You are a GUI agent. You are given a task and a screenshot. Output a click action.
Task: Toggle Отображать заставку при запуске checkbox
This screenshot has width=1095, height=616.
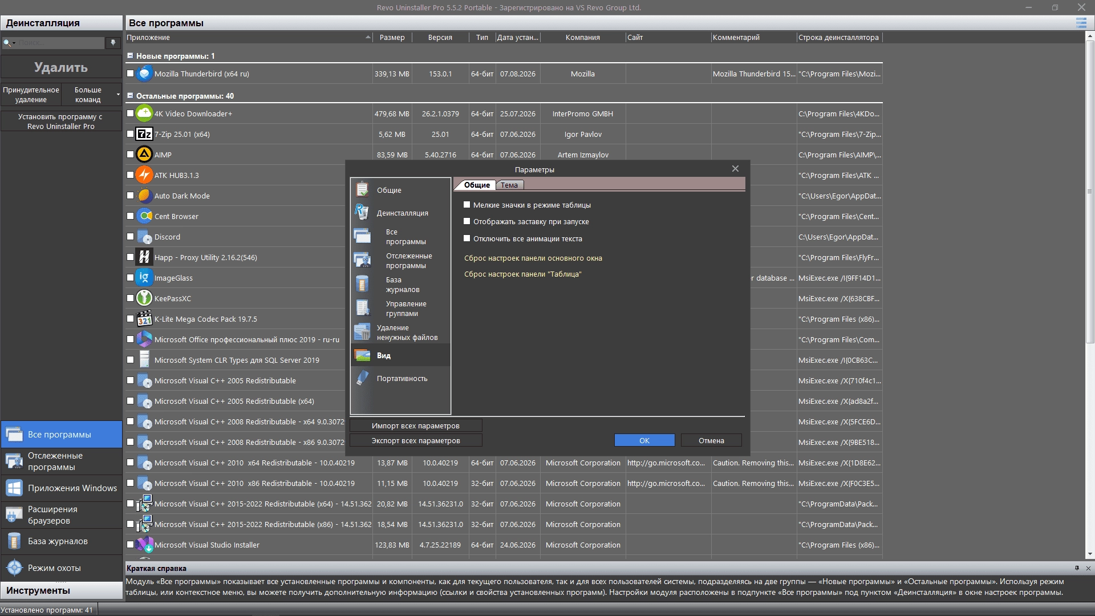467,221
